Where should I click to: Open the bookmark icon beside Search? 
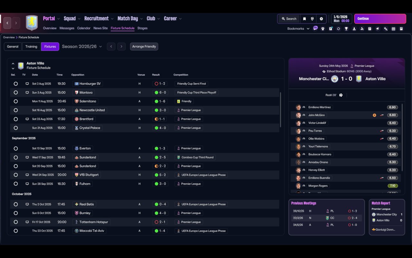point(304,19)
